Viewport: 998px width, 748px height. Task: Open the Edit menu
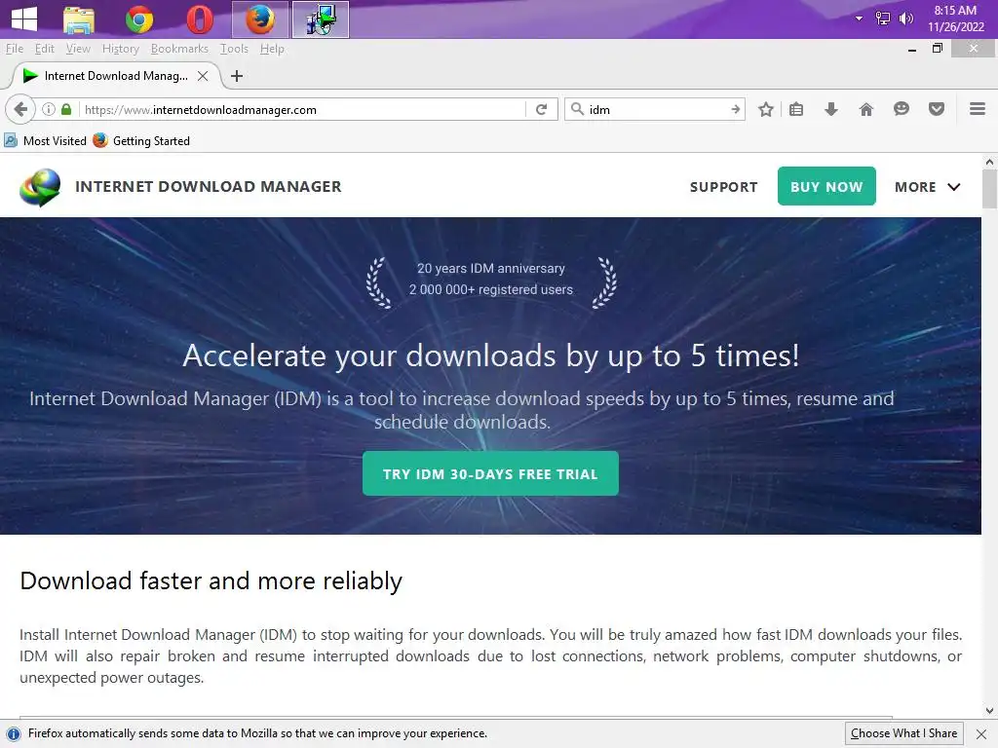tap(44, 49)
